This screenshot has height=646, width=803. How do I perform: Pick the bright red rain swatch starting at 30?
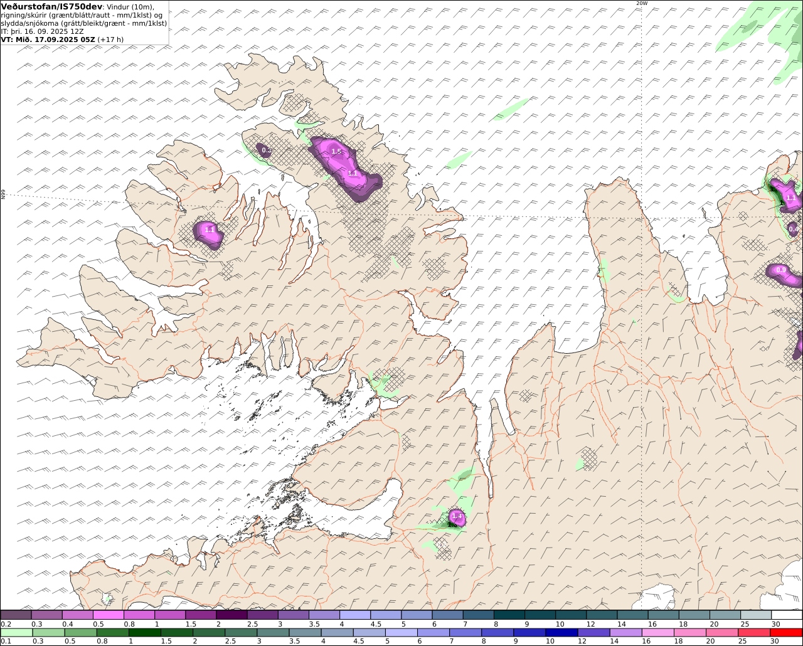click(x=785, y=633)
